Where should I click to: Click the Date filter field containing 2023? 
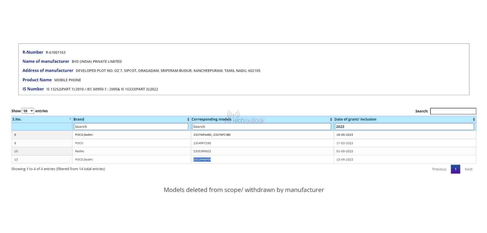point(404,127)
